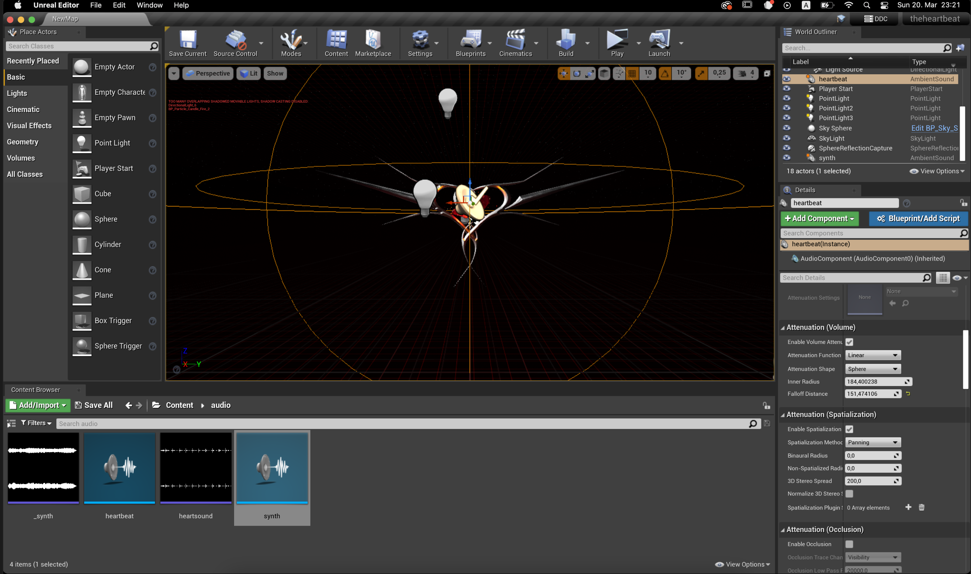The image size is (971, 574).
Task: Click Add/Import button in Content Browser
Action: (x=38, y=405)
